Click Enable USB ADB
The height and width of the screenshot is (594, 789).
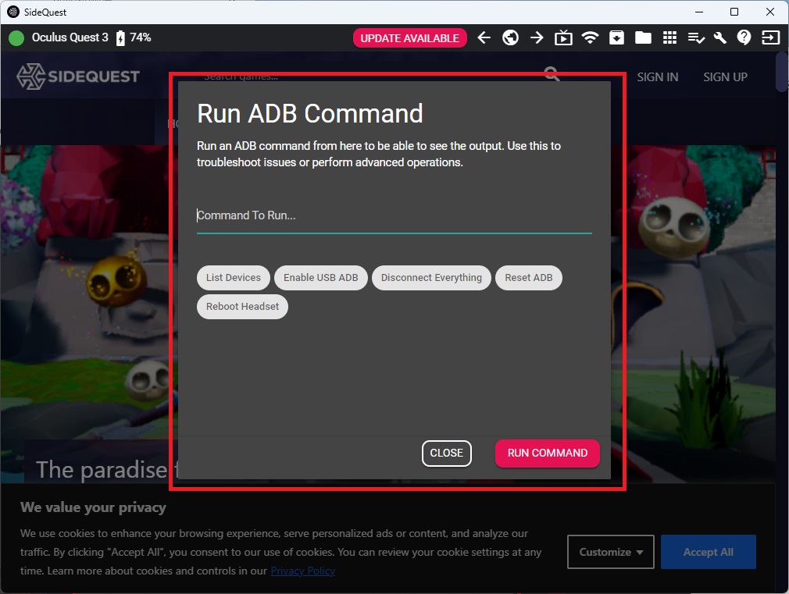click(320, 277)
